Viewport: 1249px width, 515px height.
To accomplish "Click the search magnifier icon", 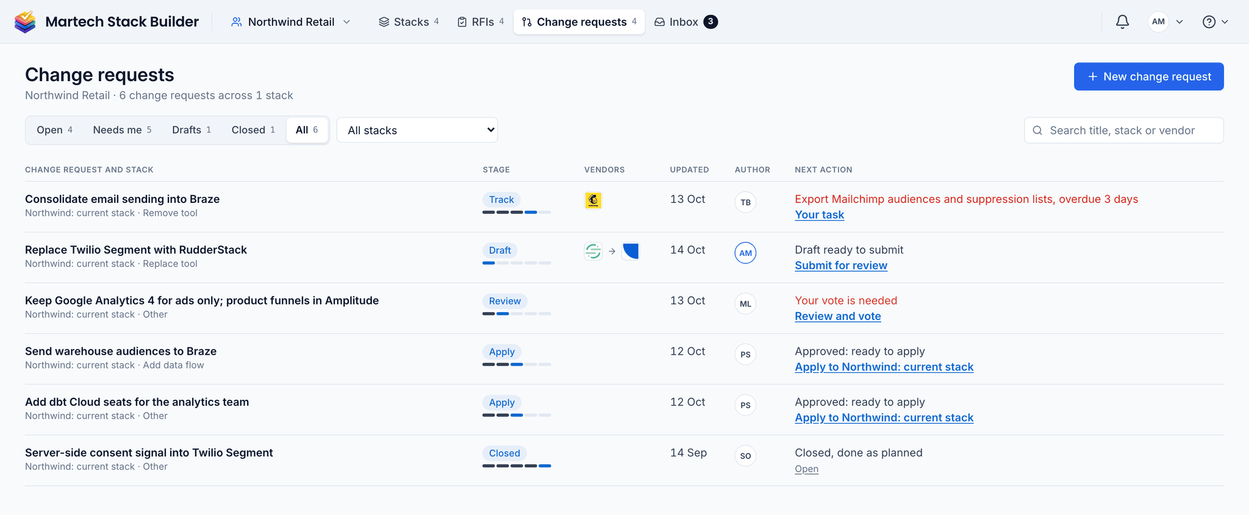I will 1037,130.
